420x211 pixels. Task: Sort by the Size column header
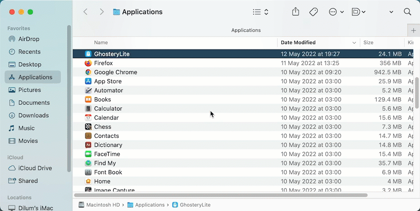click(368, 42)
